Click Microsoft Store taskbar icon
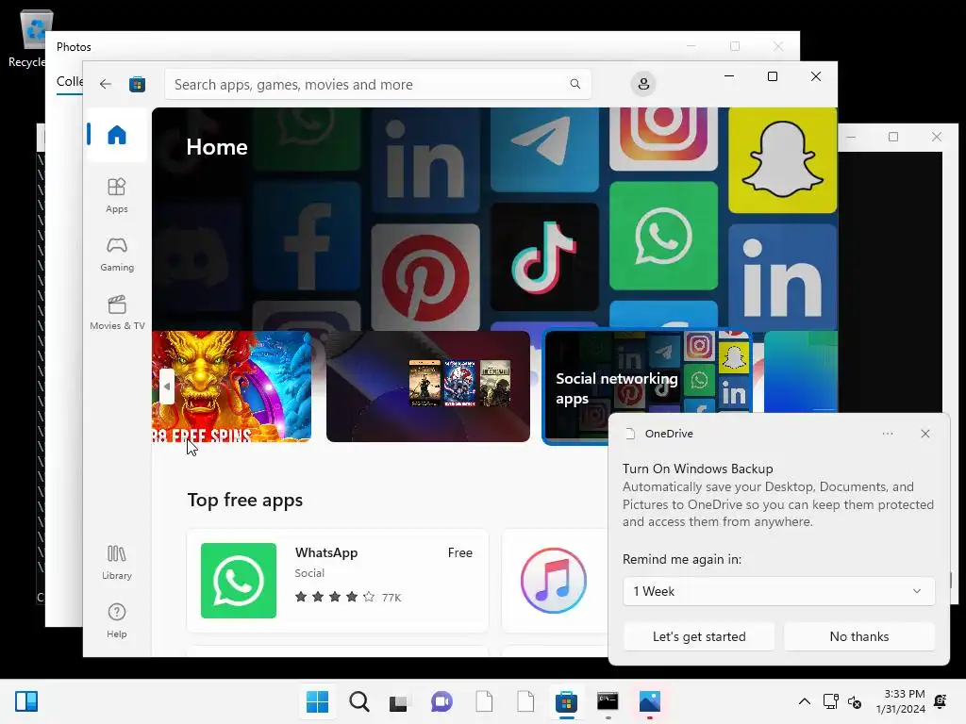The image size is (966, 724). point(566,701)
